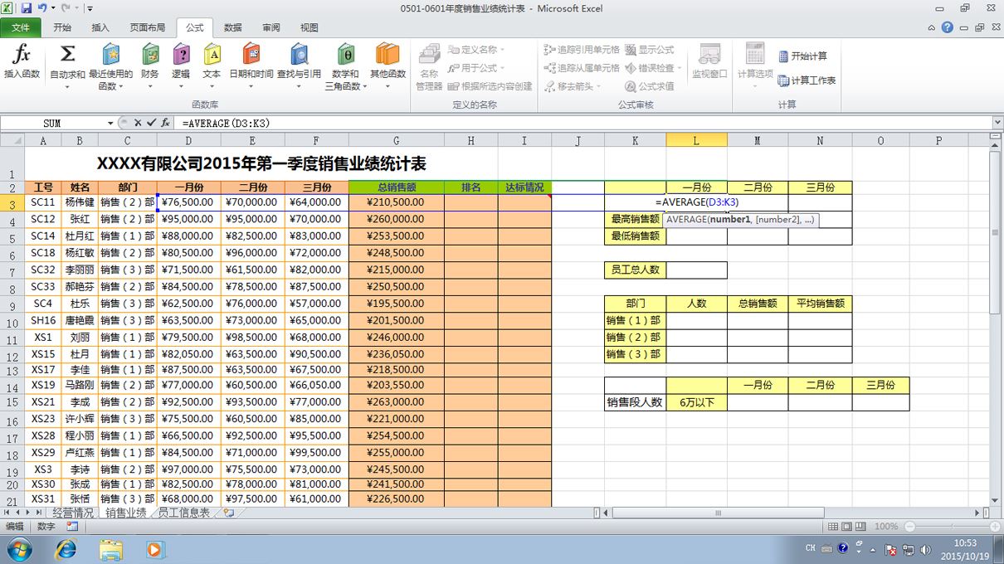
Task: Click the vertical scrollbar down arrow
Action: 997,500
